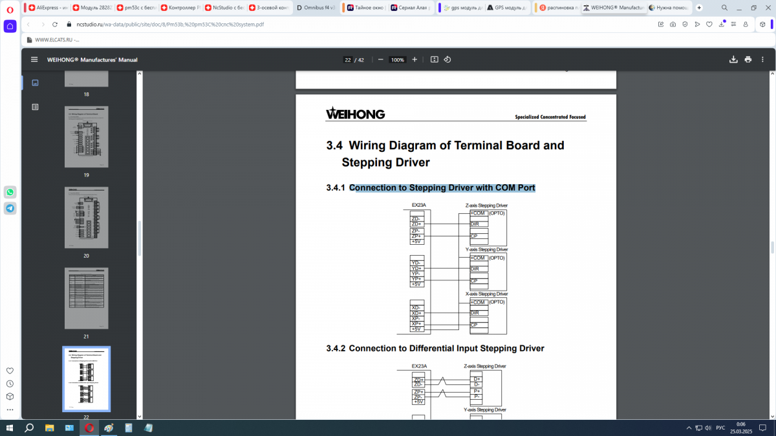
Task: Take a snapshot with camera icon
Action: [673, 24]
